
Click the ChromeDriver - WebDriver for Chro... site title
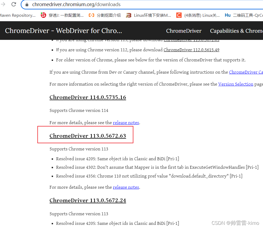point(63,31)
